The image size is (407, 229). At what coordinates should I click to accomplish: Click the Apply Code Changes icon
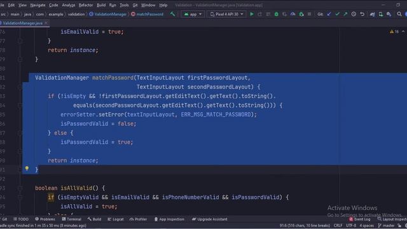point(268,14)
